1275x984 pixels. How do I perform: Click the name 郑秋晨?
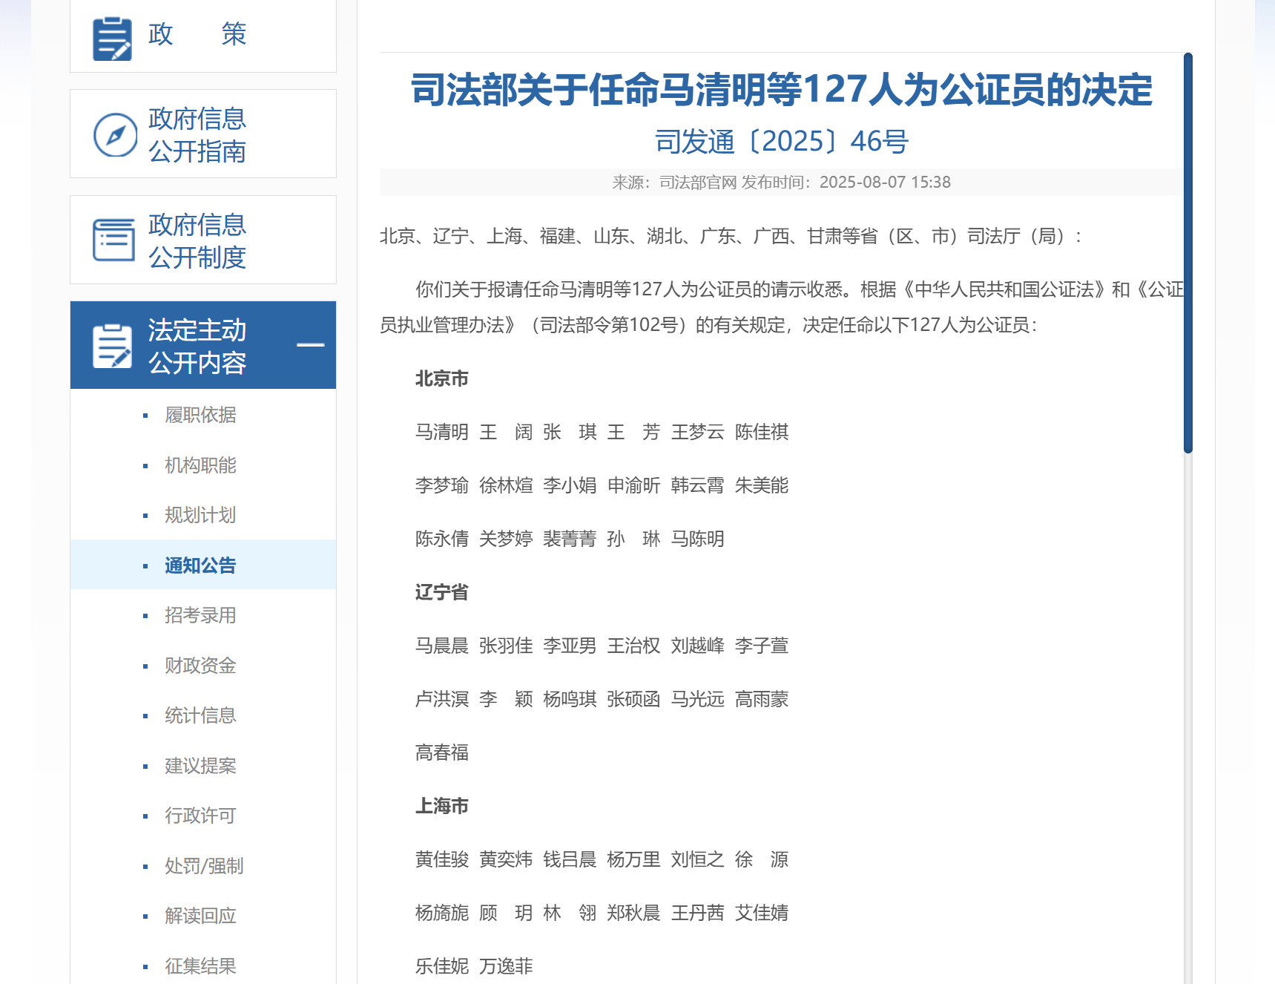634,913
